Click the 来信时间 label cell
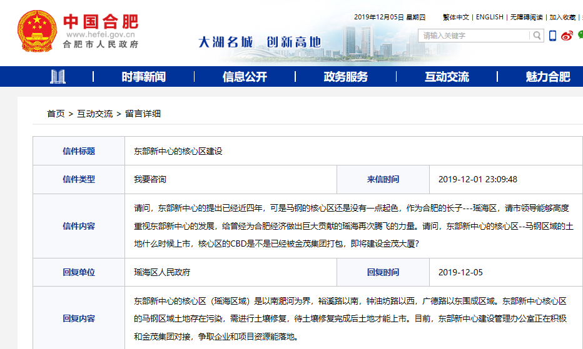 383,179
